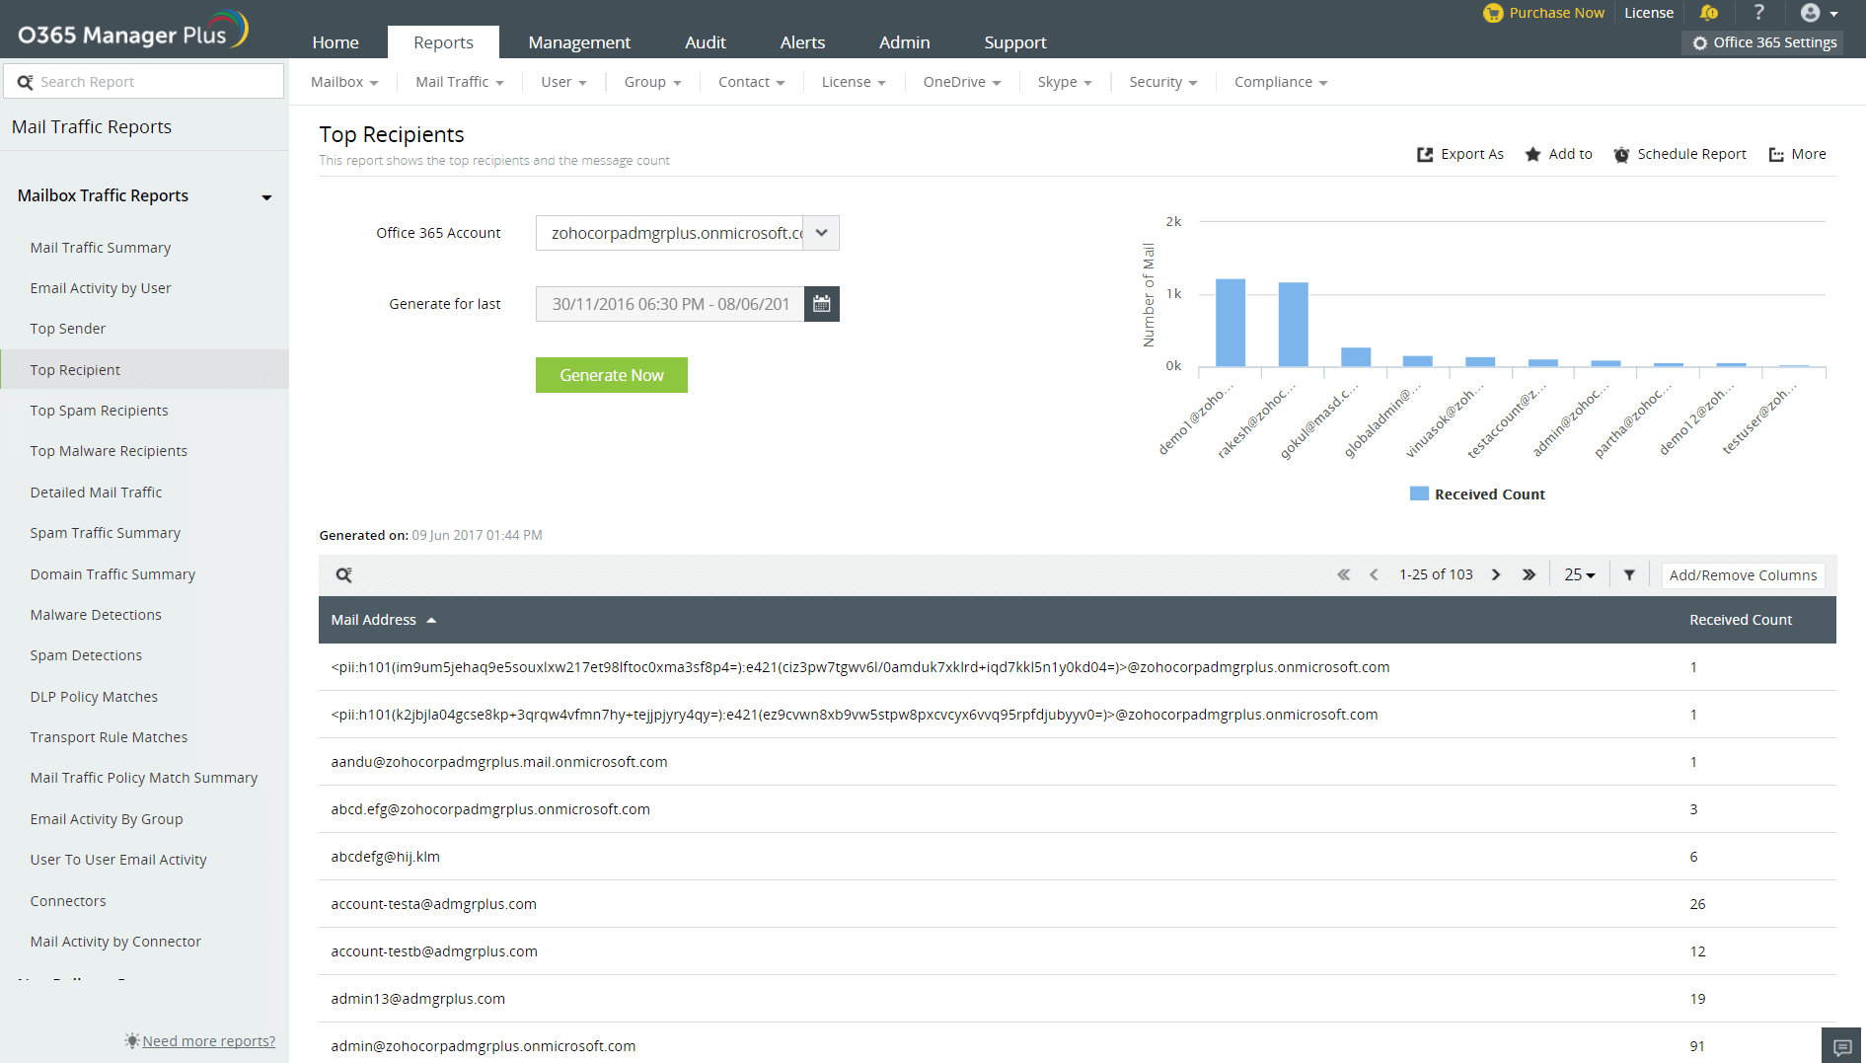This screenshot has height=1063, width=1866.
Task: Click the Mail Address sort arrow
Action: (x=431, y=621)
